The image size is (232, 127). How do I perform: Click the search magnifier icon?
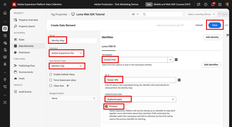point(144,14)
